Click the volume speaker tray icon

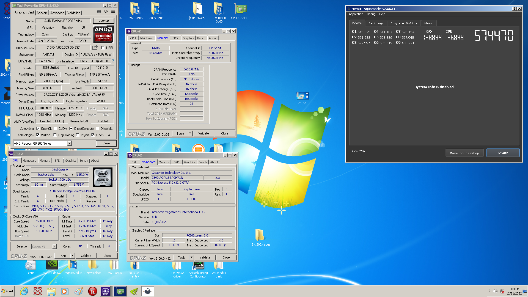pos(495,291)
